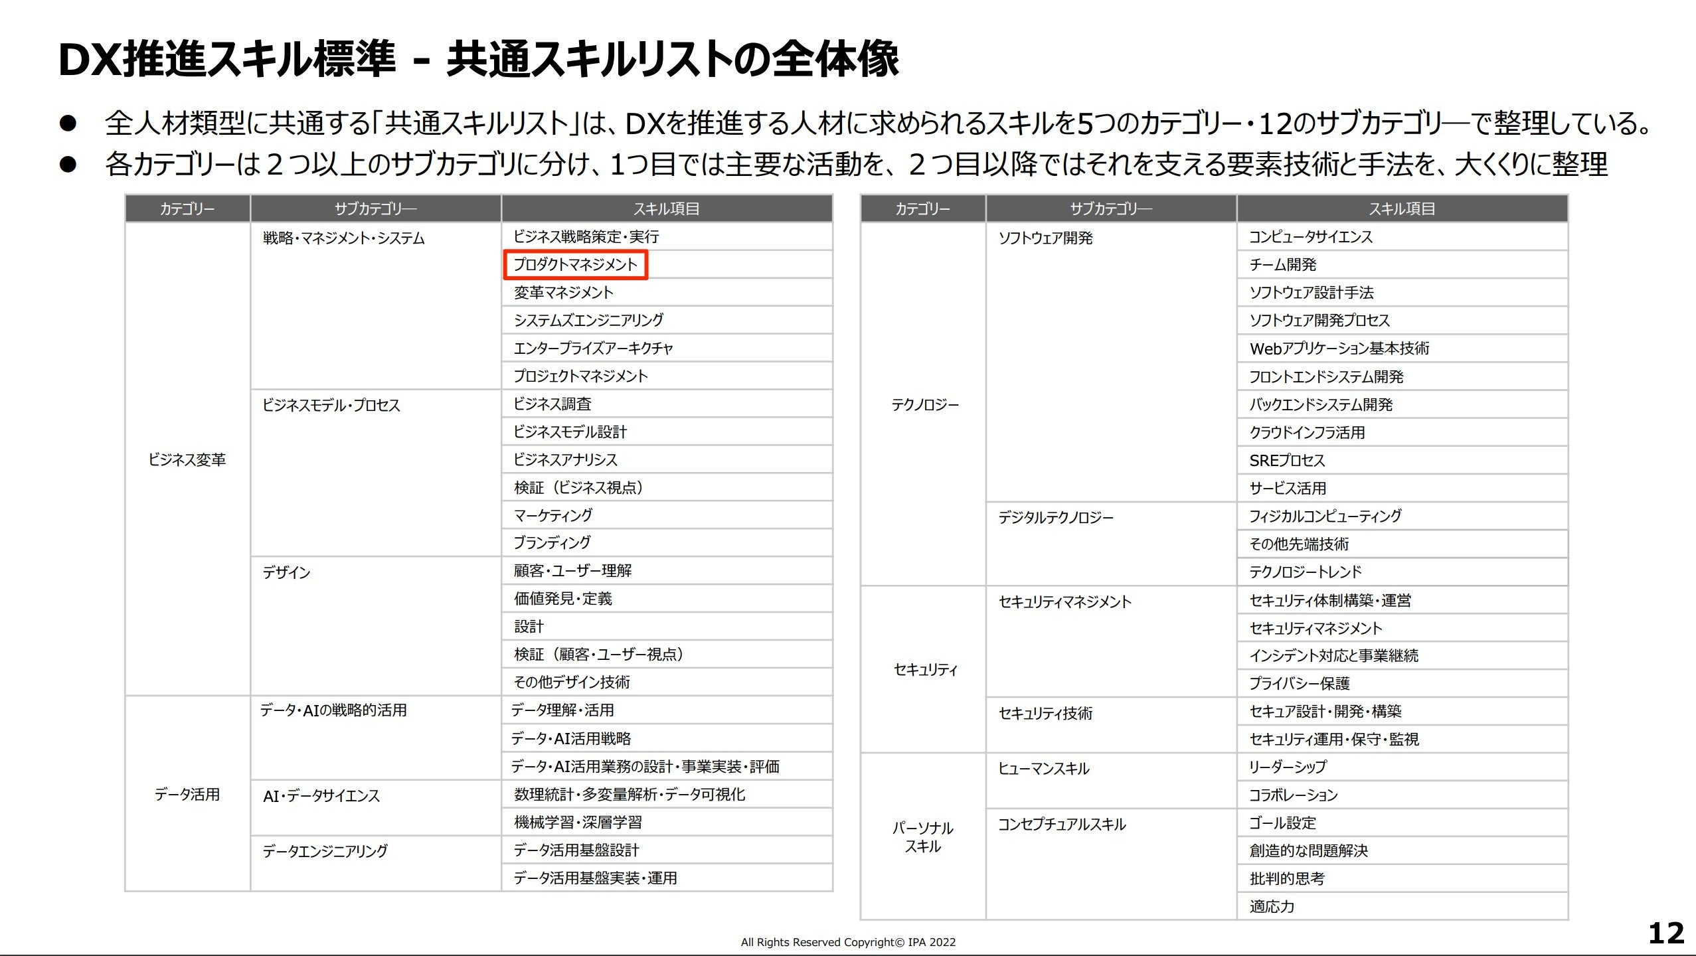Click the 機械学習・深層学習 skill item
1696x956 pixels.
(578, 823)
